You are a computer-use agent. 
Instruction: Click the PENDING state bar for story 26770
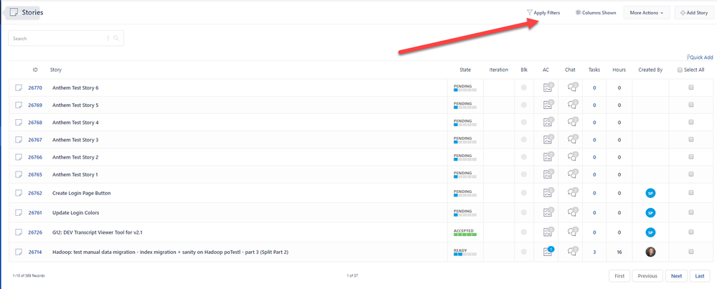pos(465,87)
